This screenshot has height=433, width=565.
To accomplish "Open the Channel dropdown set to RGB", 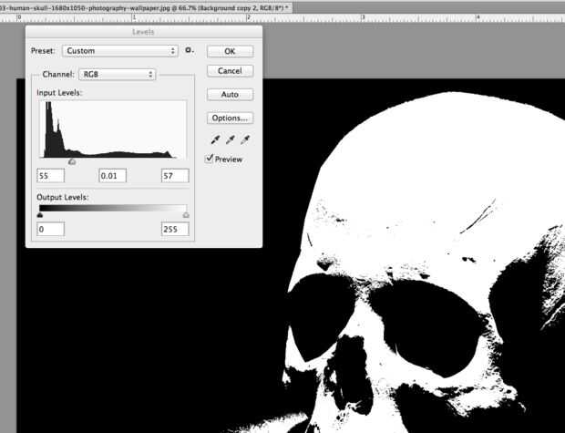I will [118, 74].
